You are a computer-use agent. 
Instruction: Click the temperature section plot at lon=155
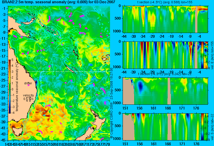coord(165,19)
